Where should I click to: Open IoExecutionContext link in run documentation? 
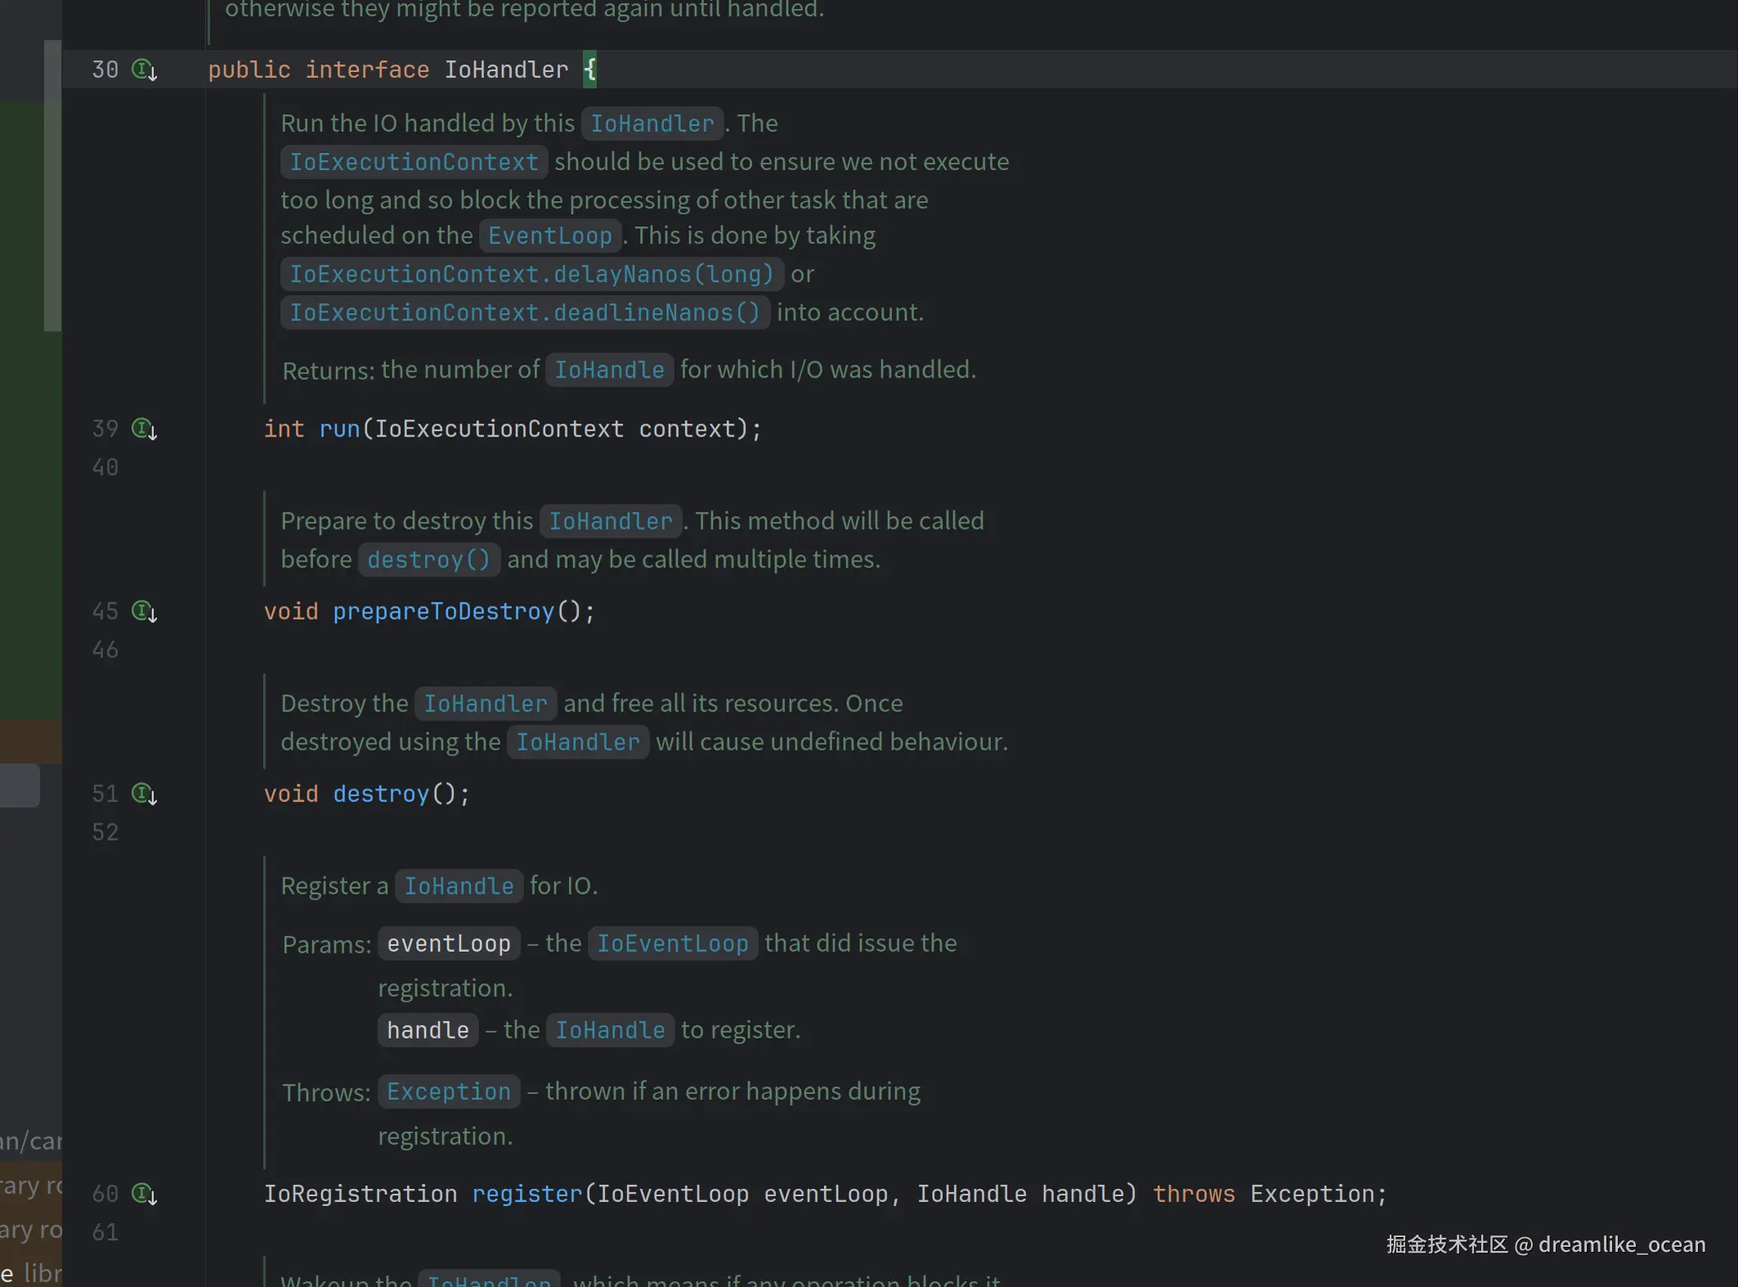pyautogui.click(x=414, y=162)
